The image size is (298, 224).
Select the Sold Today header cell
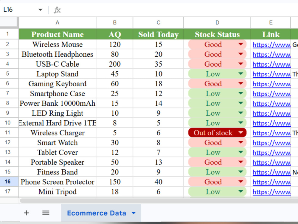(158, 34)
